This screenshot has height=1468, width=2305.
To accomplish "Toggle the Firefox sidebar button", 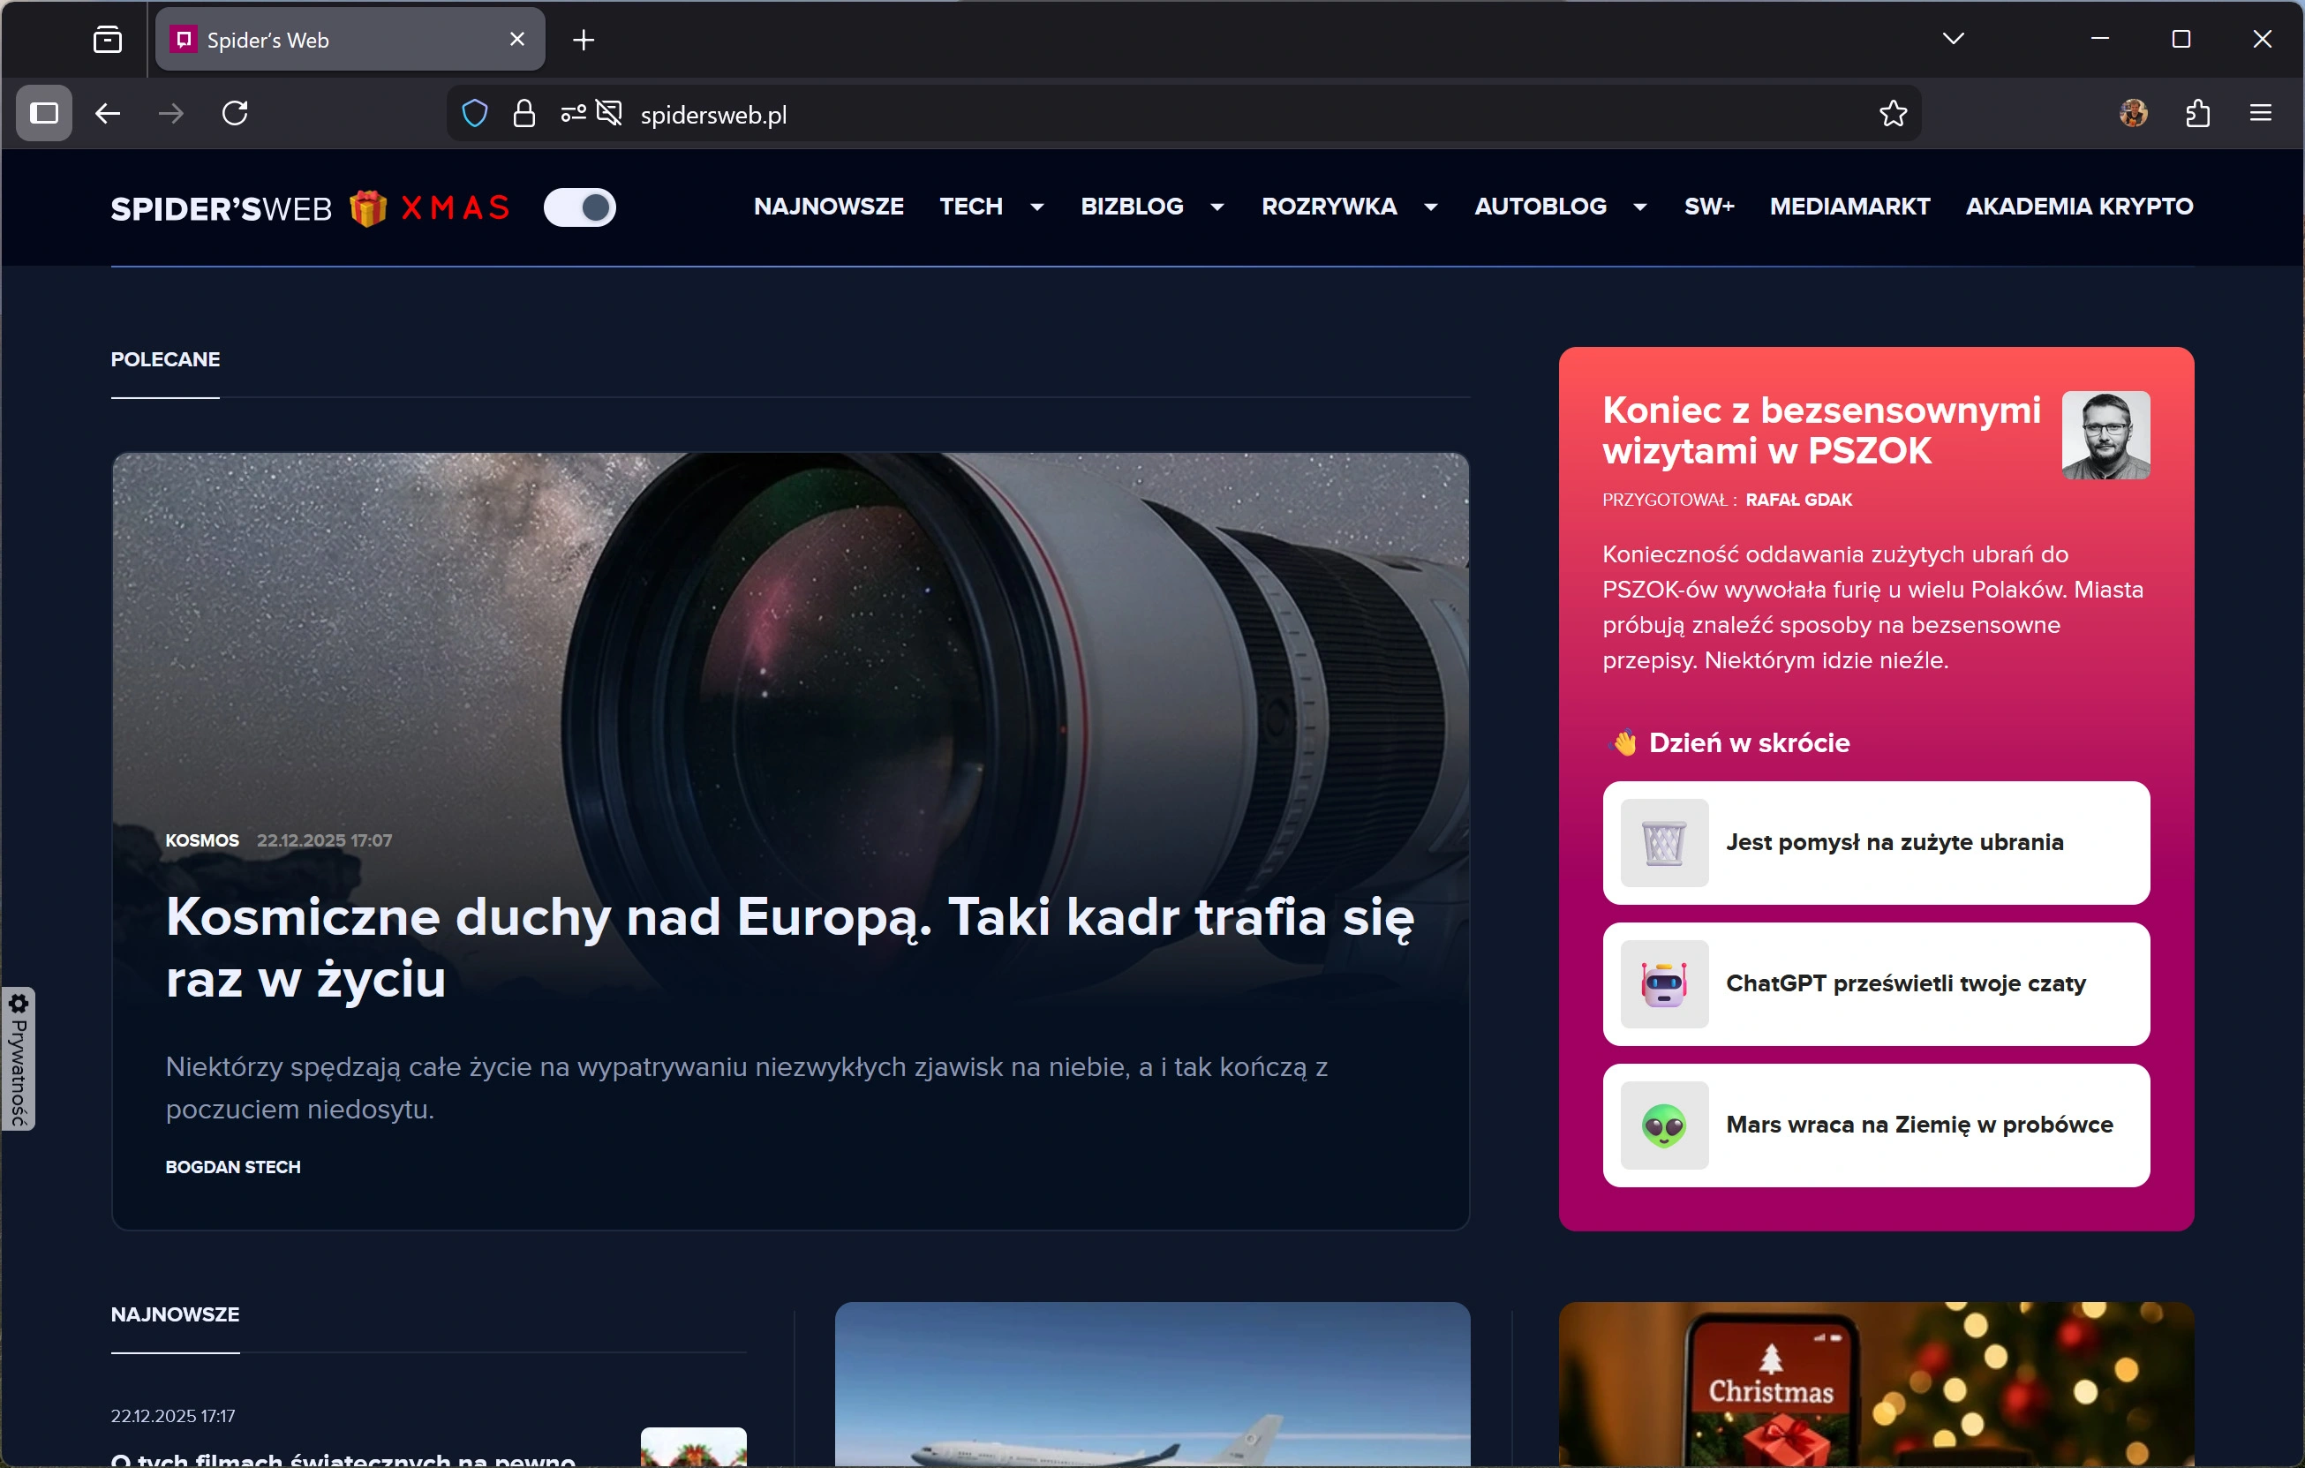I will 44,114.
